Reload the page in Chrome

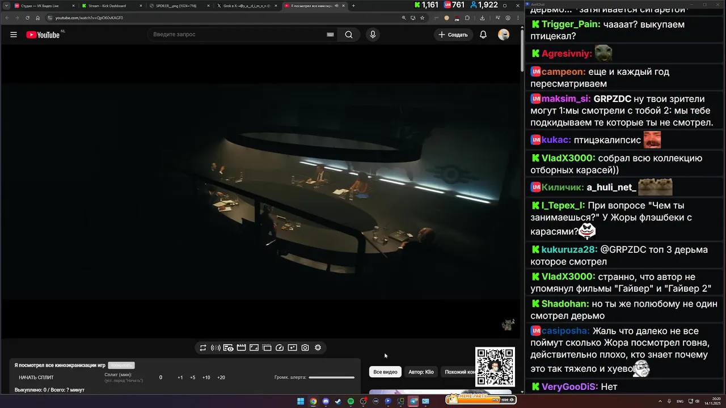click(x=27, y=18)
